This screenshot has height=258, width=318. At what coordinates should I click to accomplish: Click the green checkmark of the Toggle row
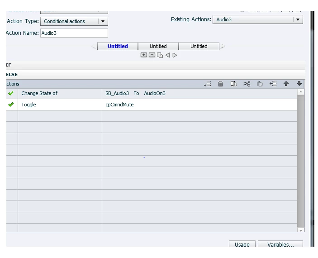click(x=11, y=105)
